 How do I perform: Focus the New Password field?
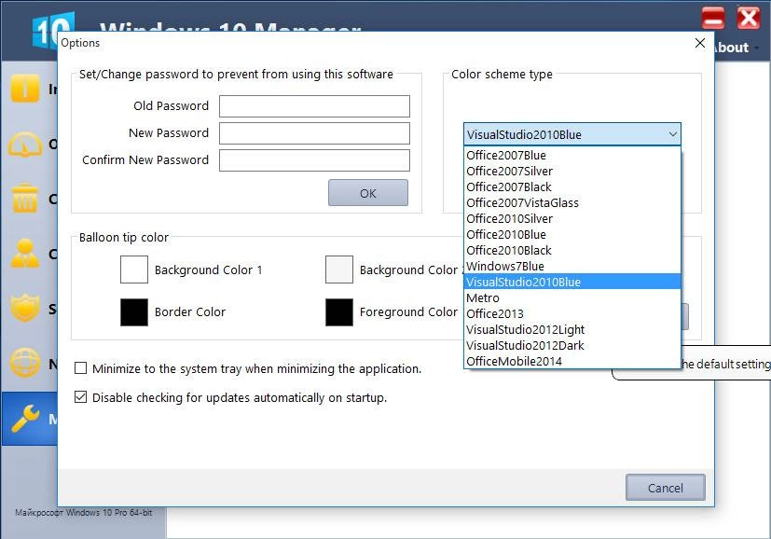[314, 133]
